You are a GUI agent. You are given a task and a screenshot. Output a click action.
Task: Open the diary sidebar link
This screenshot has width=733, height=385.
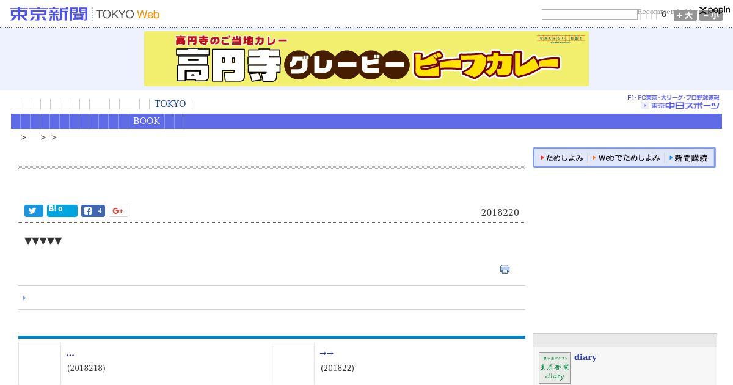tap(585, 358)
